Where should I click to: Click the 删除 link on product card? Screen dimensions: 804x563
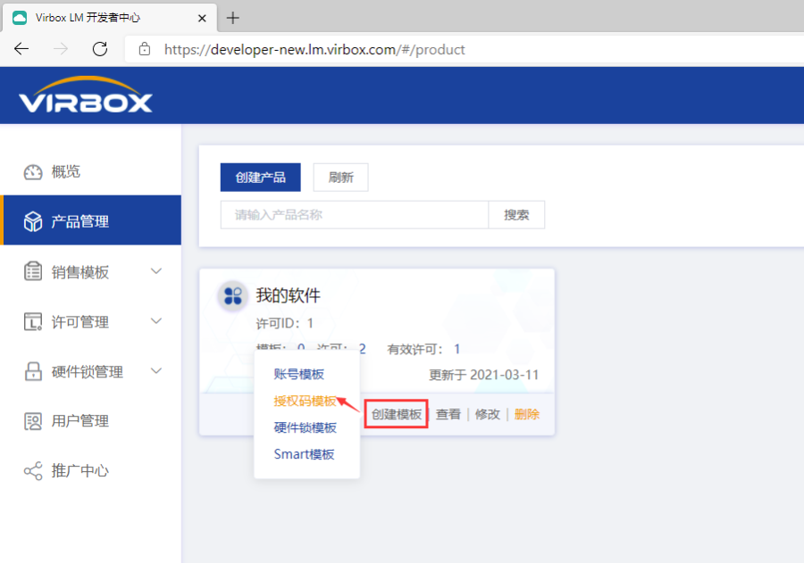click(x=527, y=414)
